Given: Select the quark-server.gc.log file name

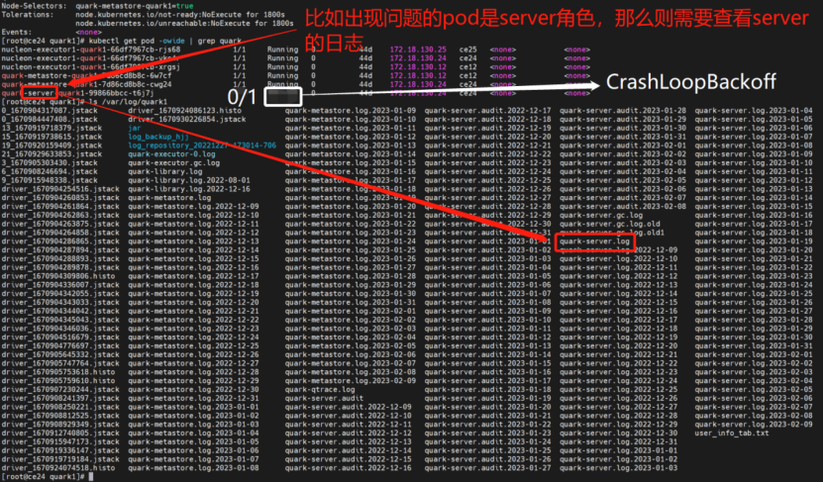Looking at the screenshot, I should 601,215.
